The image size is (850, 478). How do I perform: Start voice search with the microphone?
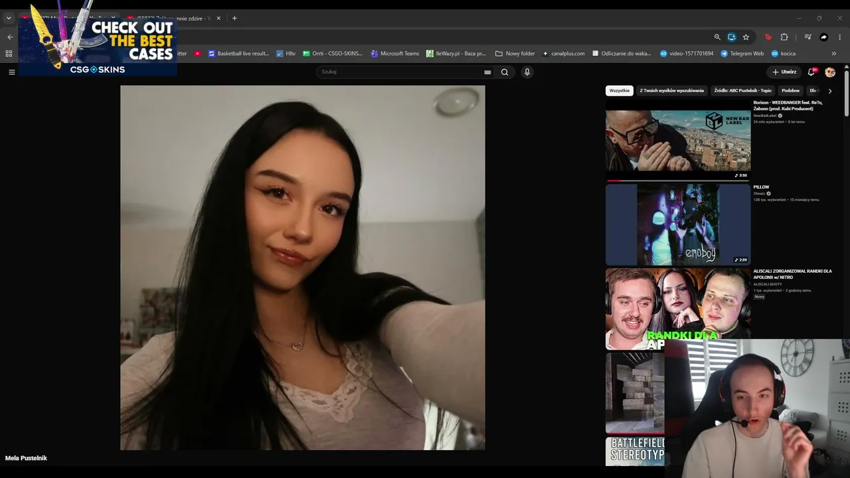pos(527,72)
